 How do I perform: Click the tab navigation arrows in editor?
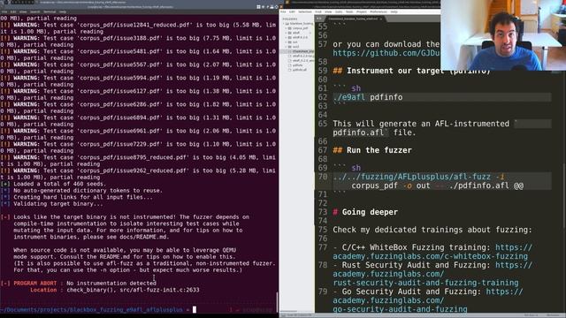318,19
